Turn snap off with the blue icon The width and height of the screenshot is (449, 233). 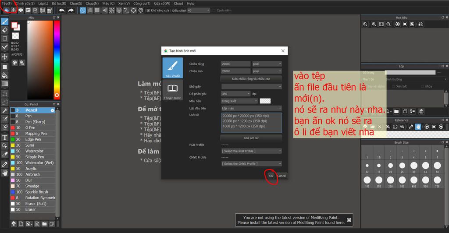coord(83,10)
